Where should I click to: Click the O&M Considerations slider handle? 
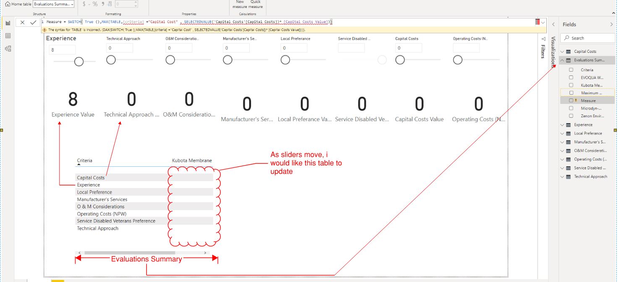point(170,60)
